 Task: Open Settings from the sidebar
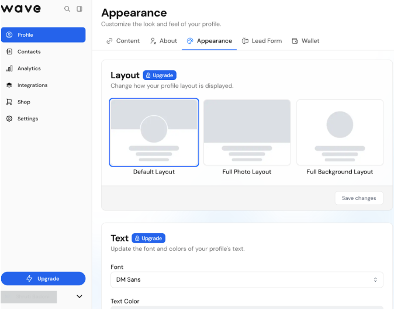tap(27, 119)
